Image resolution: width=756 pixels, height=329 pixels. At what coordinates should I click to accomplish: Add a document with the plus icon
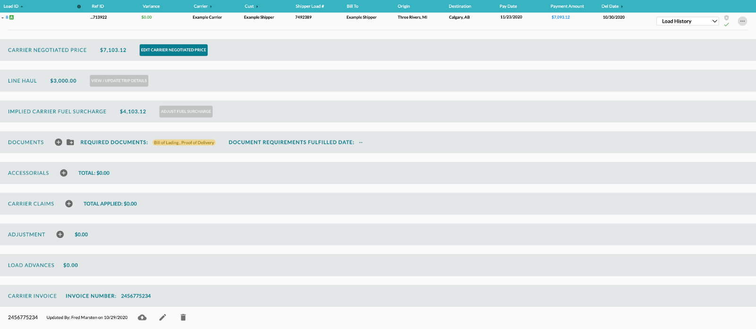59,142
